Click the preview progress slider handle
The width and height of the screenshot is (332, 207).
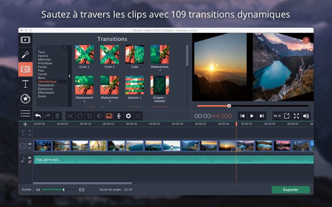pos(229,106)
